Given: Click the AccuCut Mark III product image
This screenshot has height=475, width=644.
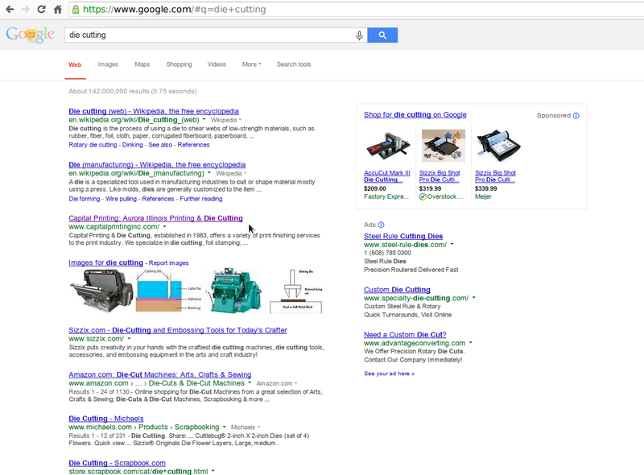Looking at the screenshot, I should (387, 146).
